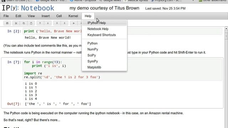Click the 'i is 0' output line

(31, 84)
